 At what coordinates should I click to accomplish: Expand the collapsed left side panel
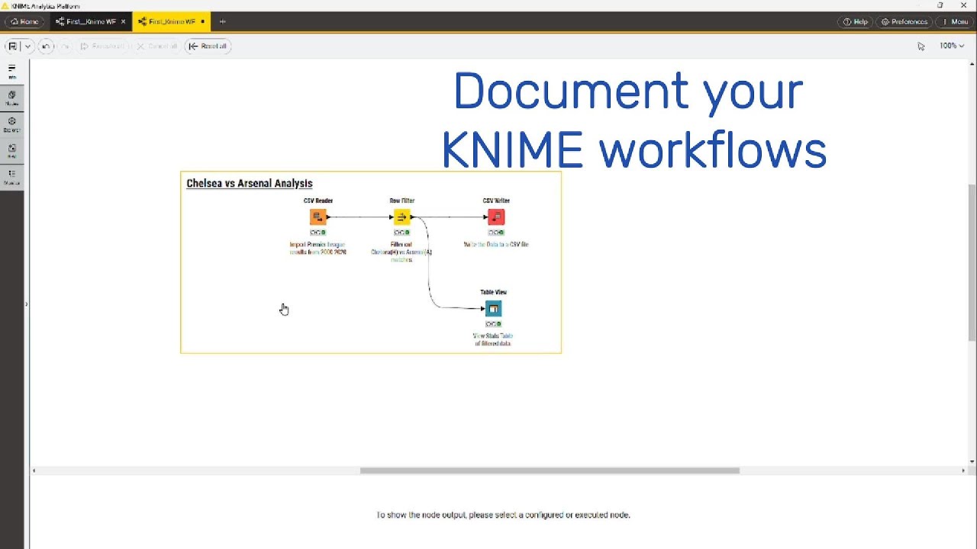coord(27,304)
